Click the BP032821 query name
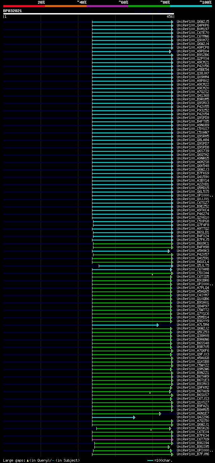This screenshot has width=215, height=463. coord(12,11)
